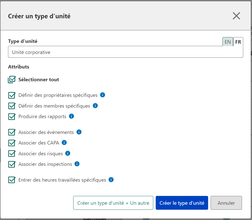Click the Type d'unité text field
Image resolution: width=252 pixels, height=220 pixels.
pos(125,52)
